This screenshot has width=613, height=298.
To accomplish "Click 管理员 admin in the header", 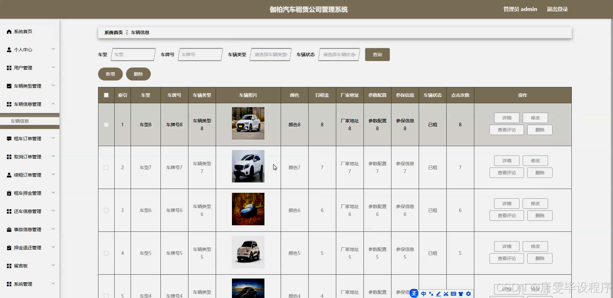I will click(520, 9).
